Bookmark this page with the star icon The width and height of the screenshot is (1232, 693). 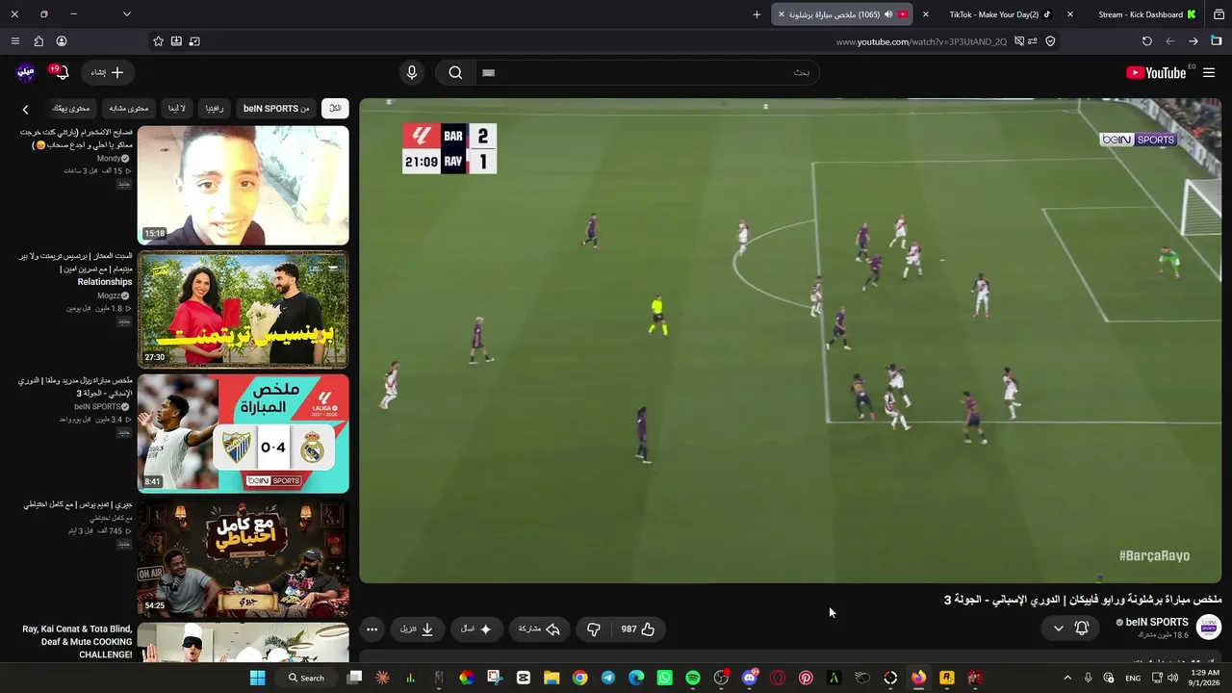click(158, 41)
